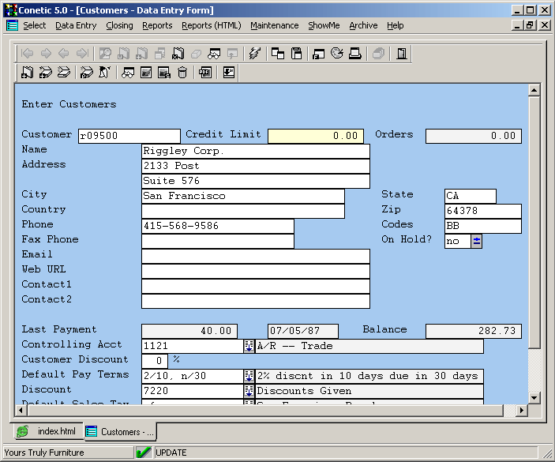
Task: Click the Customer Discount percent field
Action: point(154,361)
